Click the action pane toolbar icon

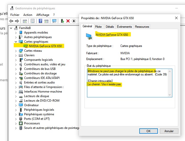(x=46, y=21)
